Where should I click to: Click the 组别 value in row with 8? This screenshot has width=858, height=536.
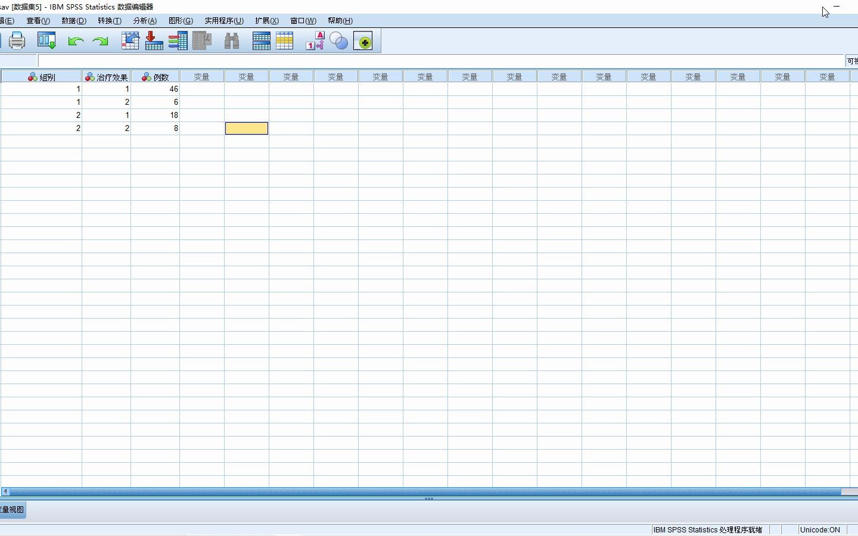[41, 128]
